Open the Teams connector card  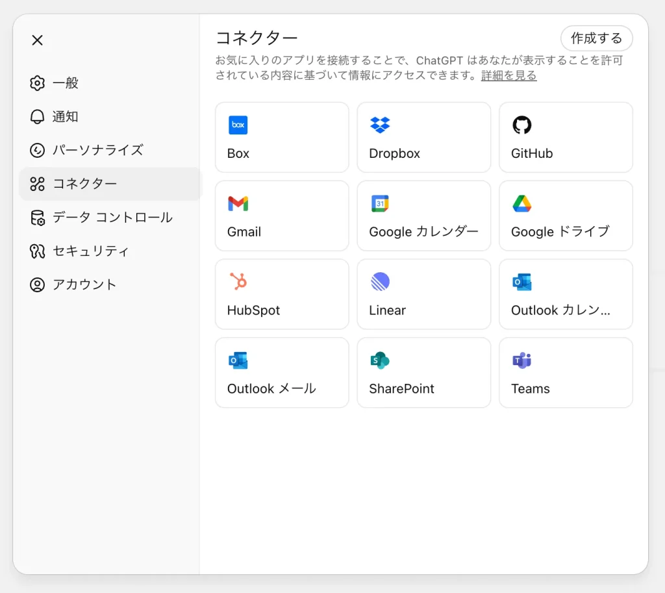tap(566, 373)
